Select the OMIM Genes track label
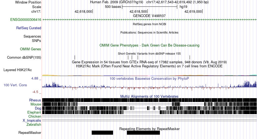The width and height of the screenshot is (257, 139). (x=31, y=49)
